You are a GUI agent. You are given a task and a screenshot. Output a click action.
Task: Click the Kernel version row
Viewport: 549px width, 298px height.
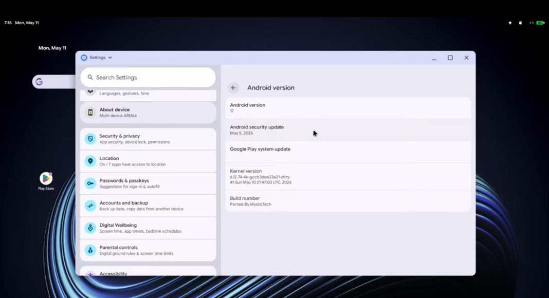348,176
